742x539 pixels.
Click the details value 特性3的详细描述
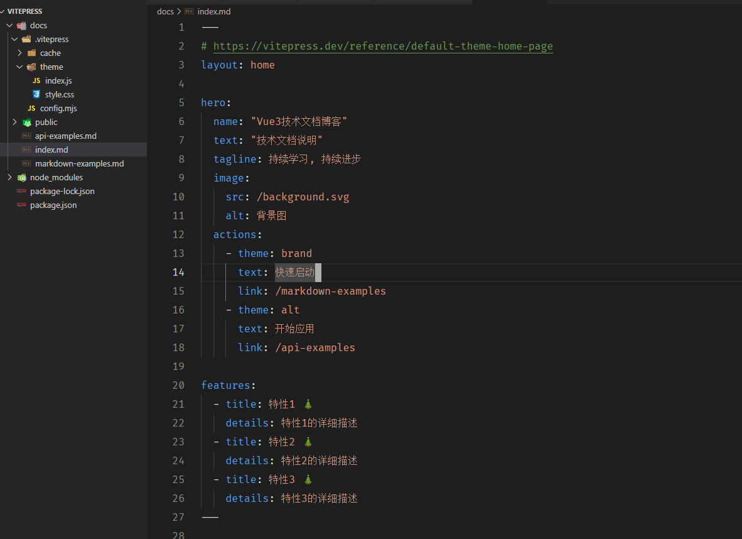tap(320, 498)
